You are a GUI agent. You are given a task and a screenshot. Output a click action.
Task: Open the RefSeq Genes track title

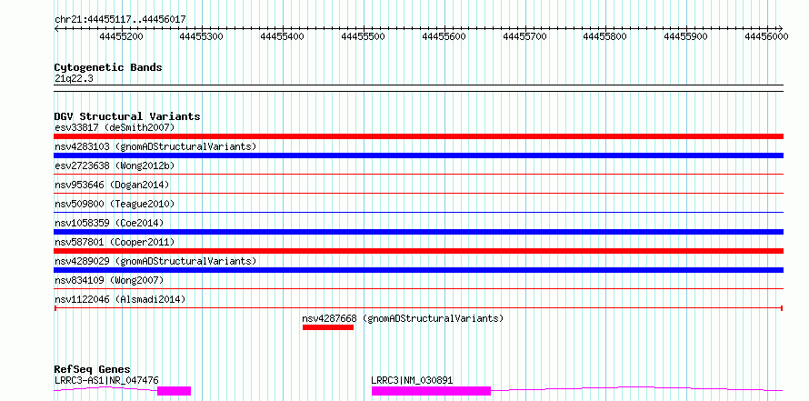click(x=93, y=369)
